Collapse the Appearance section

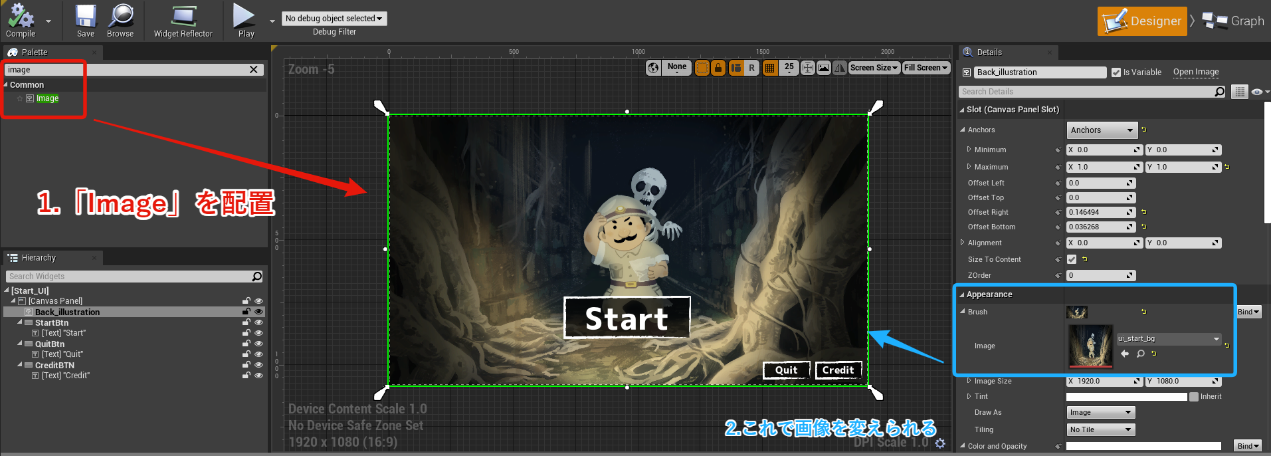[961, 294]
